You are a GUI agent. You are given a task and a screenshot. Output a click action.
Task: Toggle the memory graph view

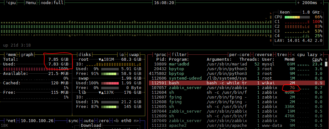click(x=27, y=55)
